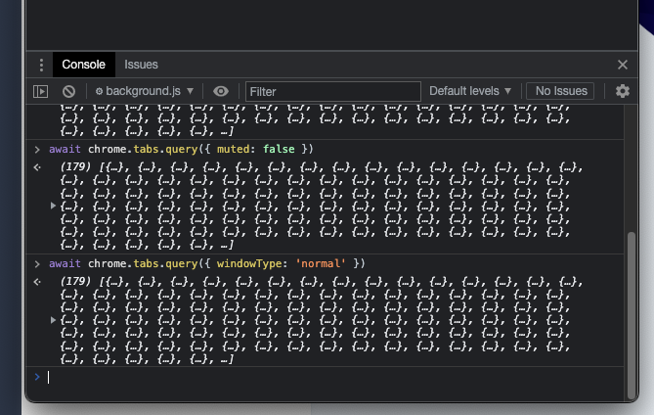Expand the muted query result array

point(53,207)
